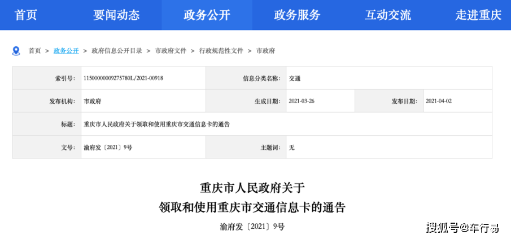Viewport: 511px width, 239px height.
Task: Open the 互动交流 navigation tab
Action: (x=387, y=15)
